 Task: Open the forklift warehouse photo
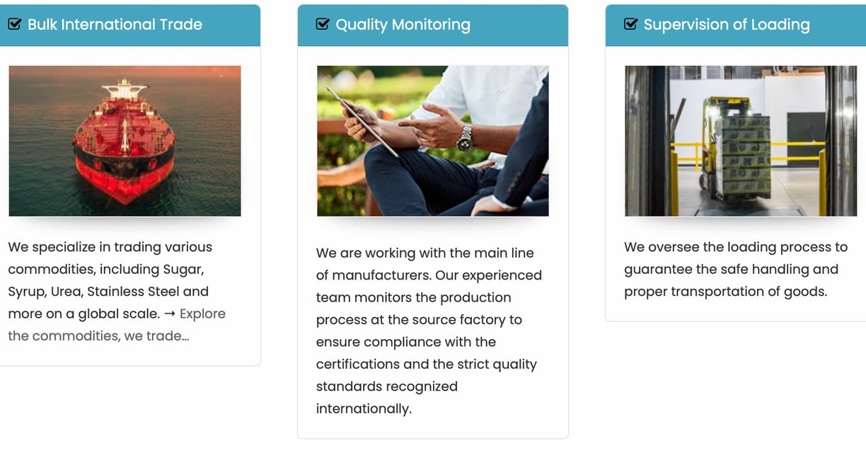click(x=741, y=141)
